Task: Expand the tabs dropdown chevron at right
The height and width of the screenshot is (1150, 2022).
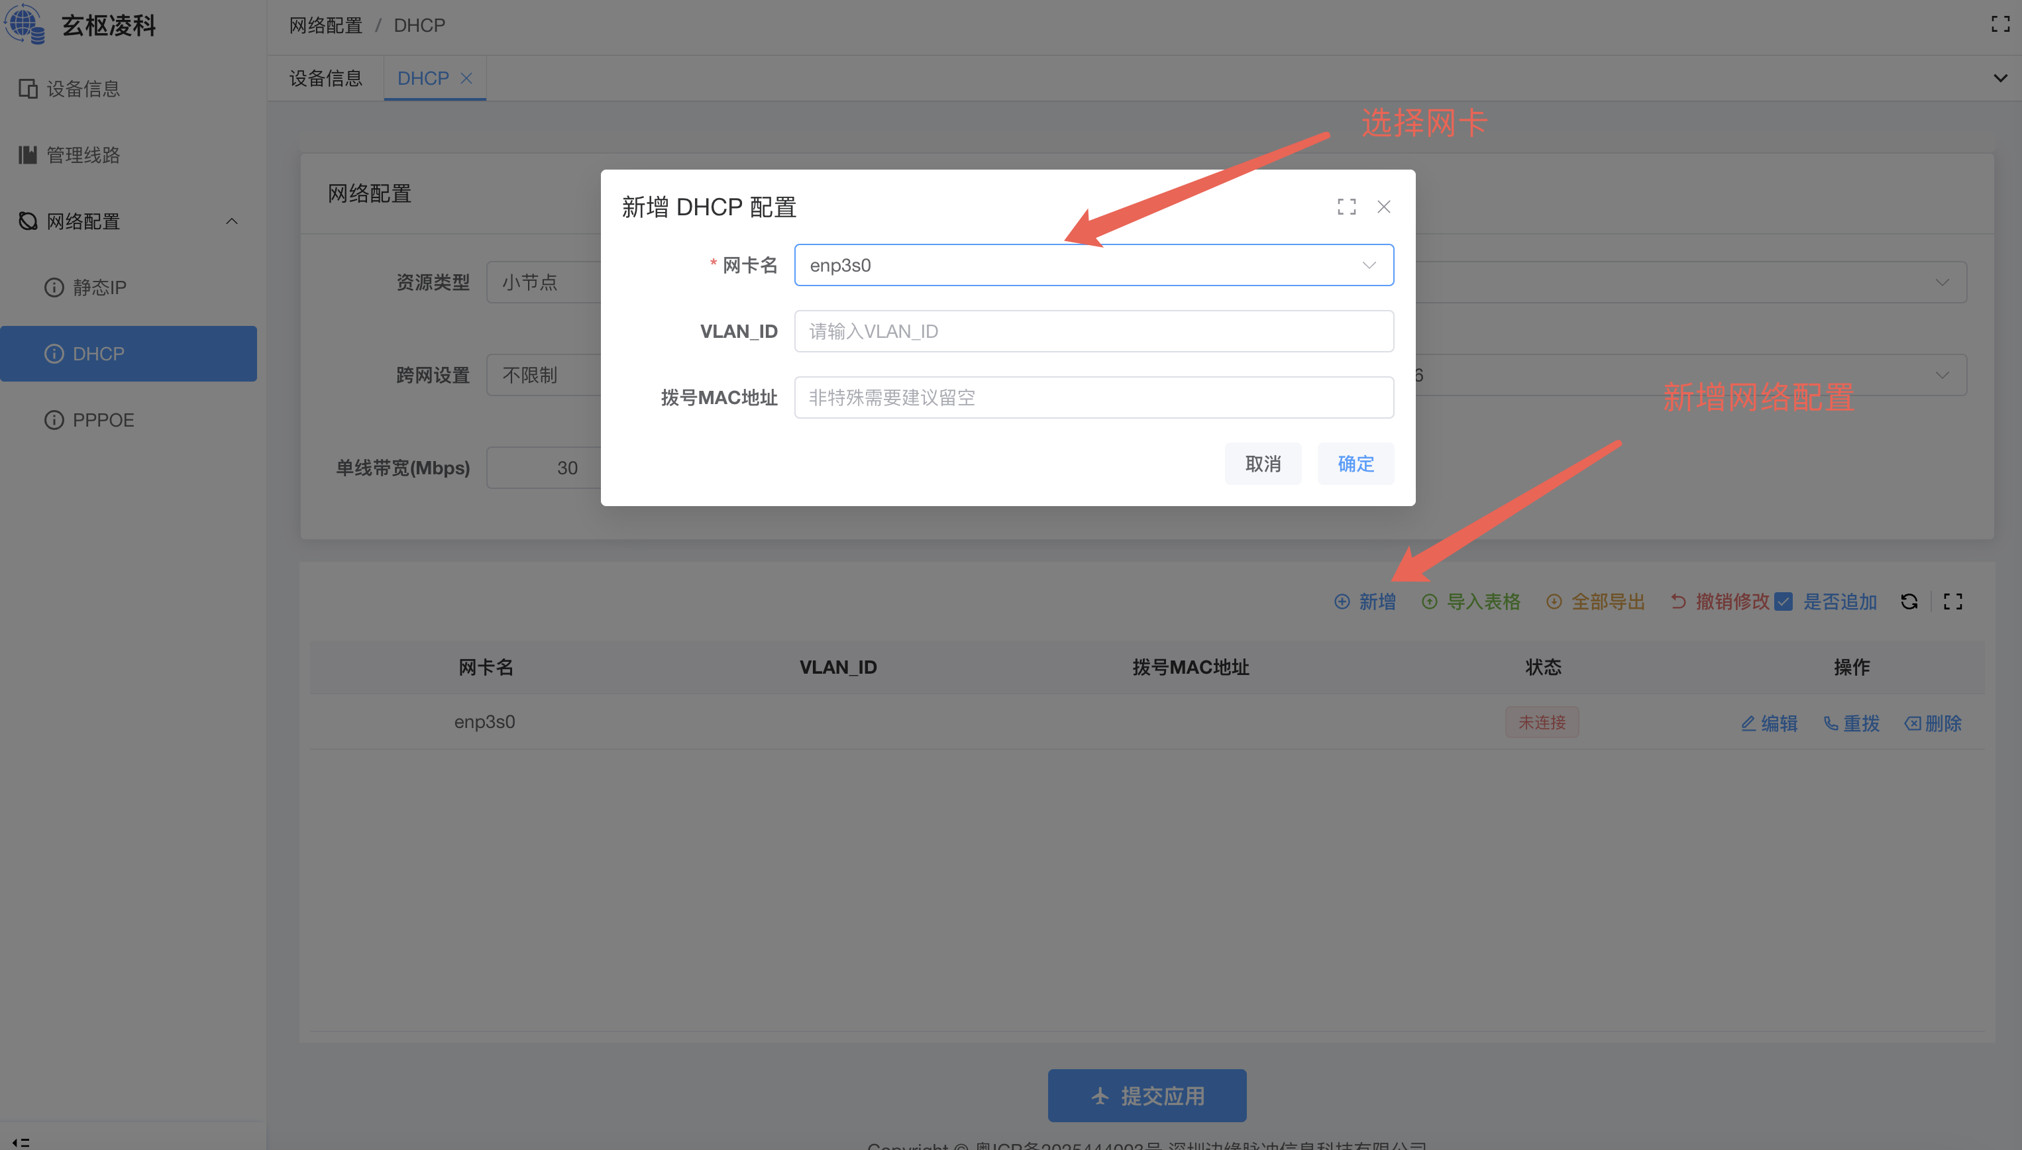Action: [x=2000, y=78]
